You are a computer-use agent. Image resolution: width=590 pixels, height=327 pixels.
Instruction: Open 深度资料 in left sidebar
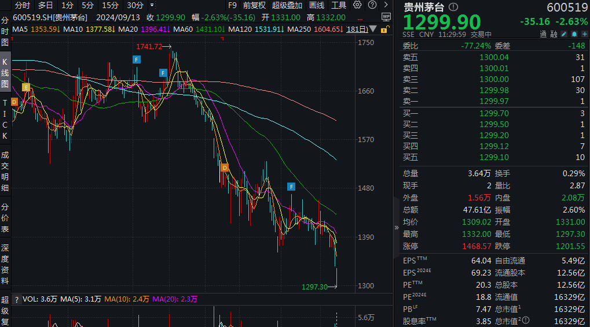coord(5,264)
